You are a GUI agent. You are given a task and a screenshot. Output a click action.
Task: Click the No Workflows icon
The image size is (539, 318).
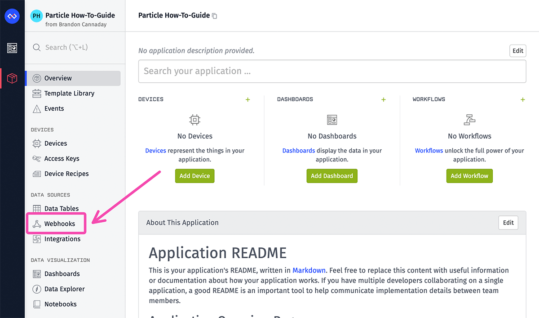tap(470, 120)
